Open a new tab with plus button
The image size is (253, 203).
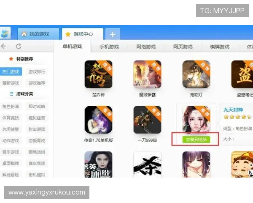[x=113, y=34]
